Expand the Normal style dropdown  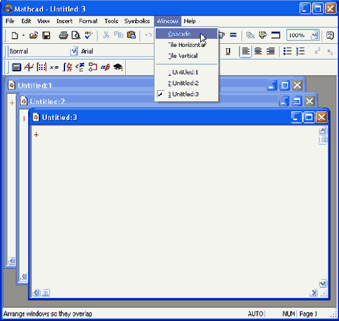click(74, 51)
